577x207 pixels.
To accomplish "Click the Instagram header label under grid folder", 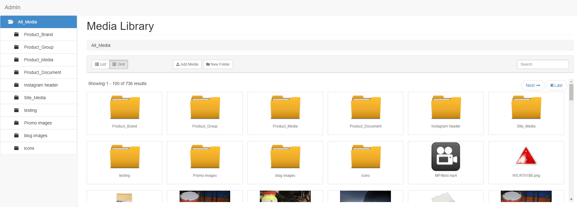I will point(446,126).
